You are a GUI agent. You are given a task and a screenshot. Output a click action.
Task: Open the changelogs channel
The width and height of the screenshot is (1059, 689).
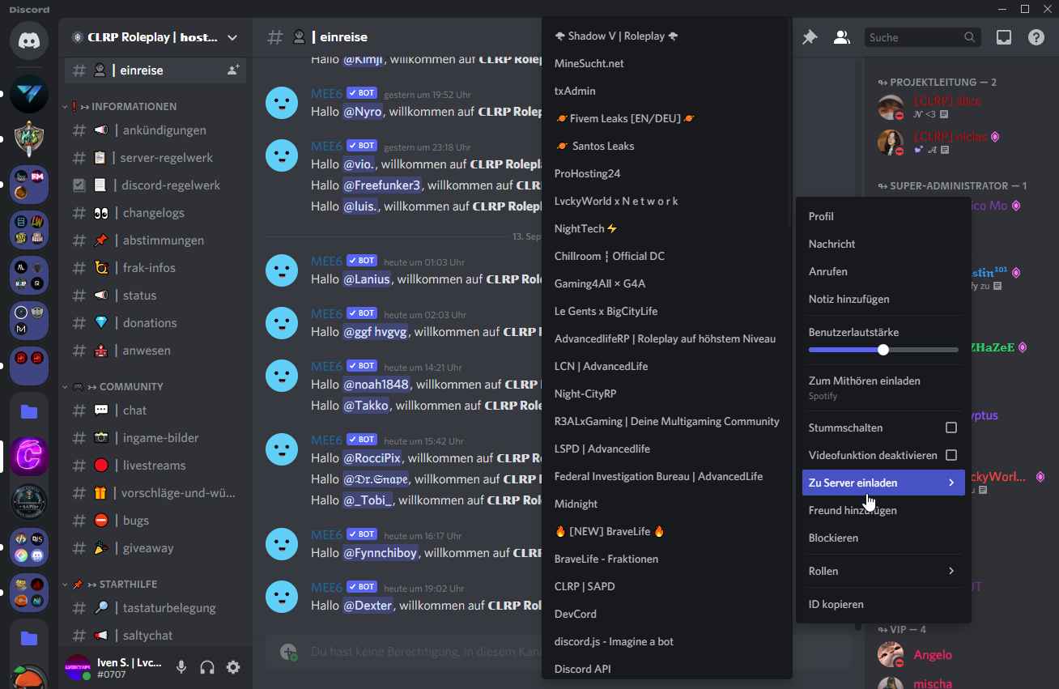[x=153, y=213]
